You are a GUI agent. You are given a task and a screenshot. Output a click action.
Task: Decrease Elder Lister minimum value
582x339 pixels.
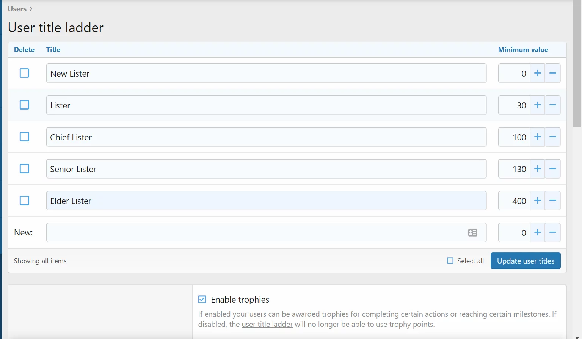pyautogui.click(x=552, y=201)
